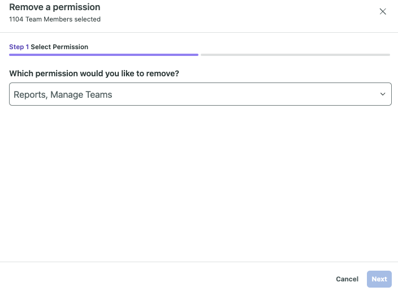Image resolution: width=398 pixels, height=291 pixels.
Task: Click Manage Teams in the selected permissions field
Action: [x=81, y=95]
